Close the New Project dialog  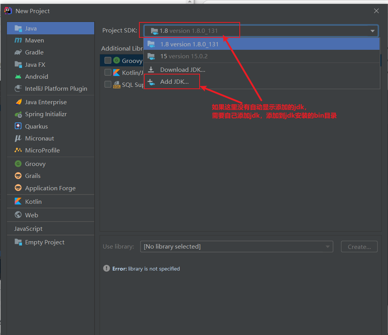coord(376,11)
